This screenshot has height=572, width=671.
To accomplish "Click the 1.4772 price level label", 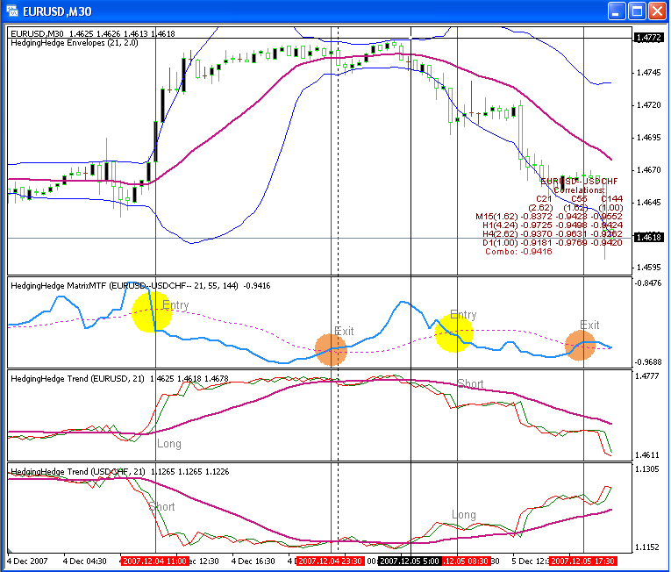I will 649,38.
